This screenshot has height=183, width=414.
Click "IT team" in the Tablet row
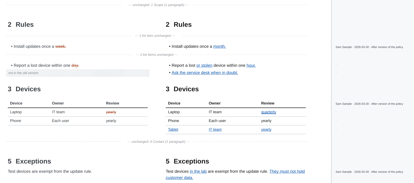click(215, 129)
